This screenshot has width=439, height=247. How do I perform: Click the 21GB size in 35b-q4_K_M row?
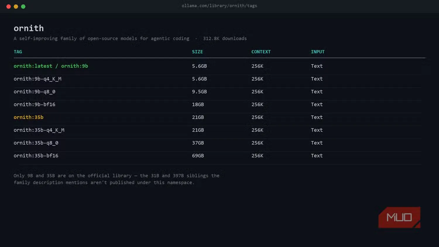coord(198,130)
